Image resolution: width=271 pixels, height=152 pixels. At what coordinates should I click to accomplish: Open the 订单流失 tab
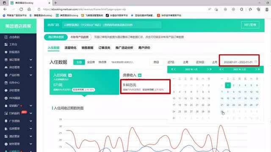(x=104, y=48)
